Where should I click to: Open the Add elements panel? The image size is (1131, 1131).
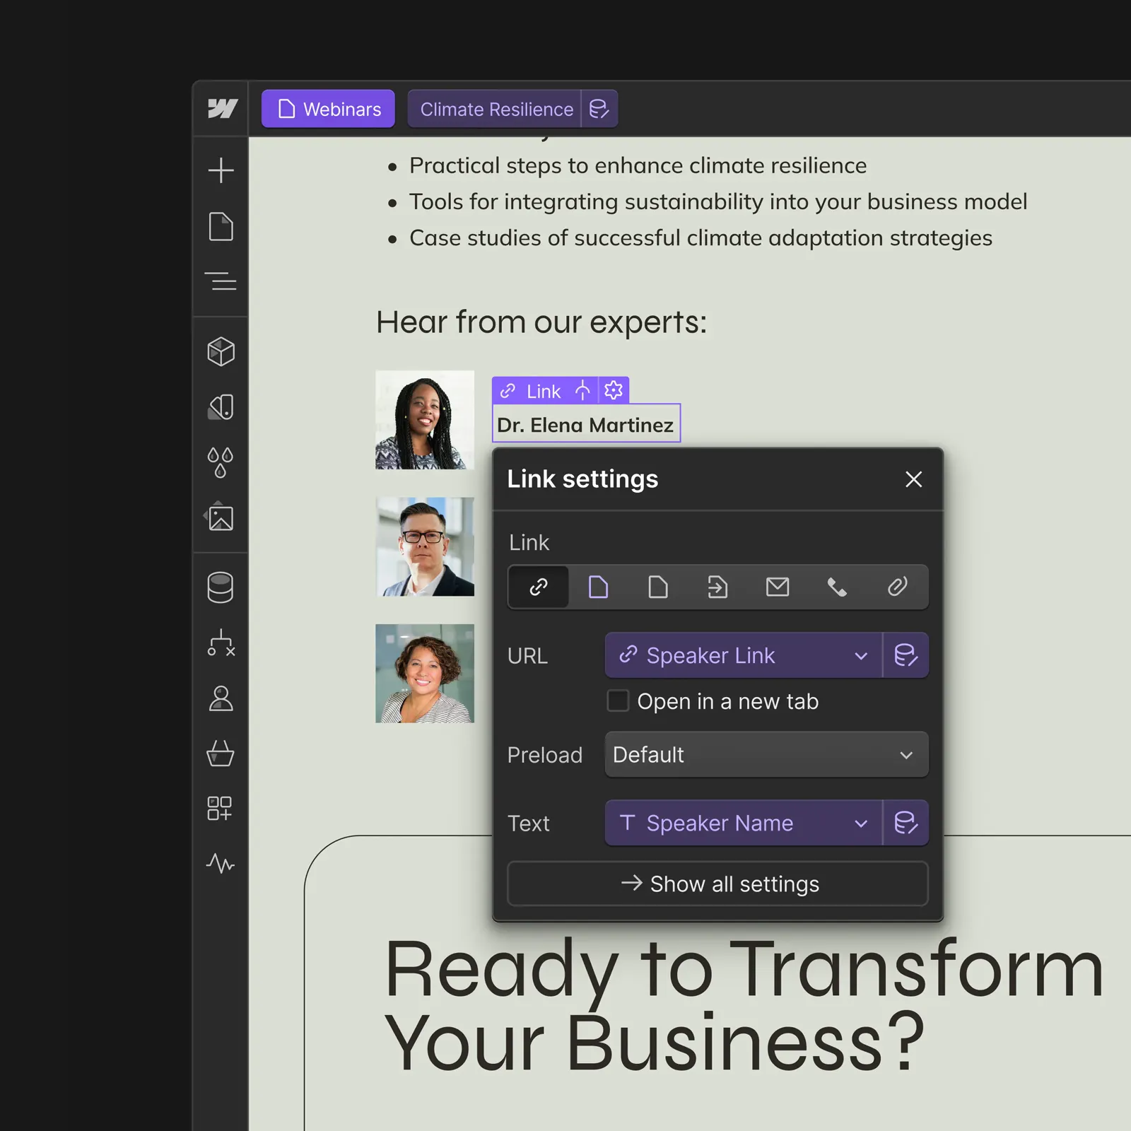click(221, 170)
